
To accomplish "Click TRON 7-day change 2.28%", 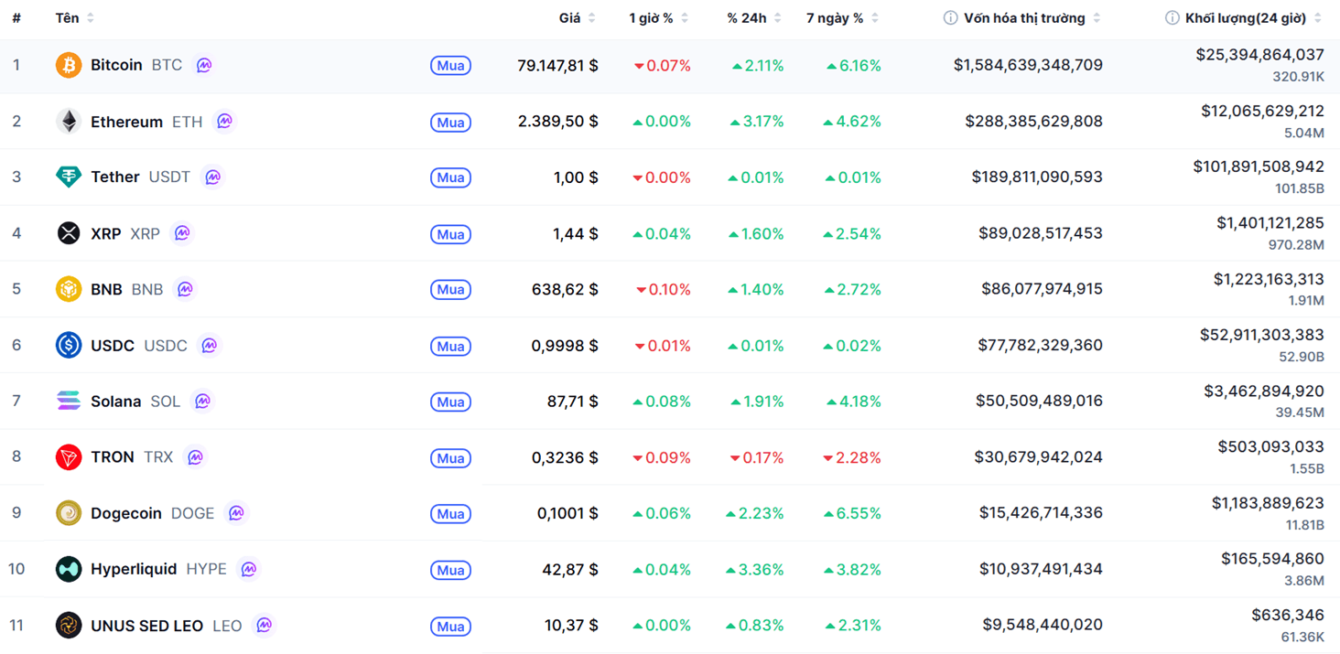I will (851, 457).
